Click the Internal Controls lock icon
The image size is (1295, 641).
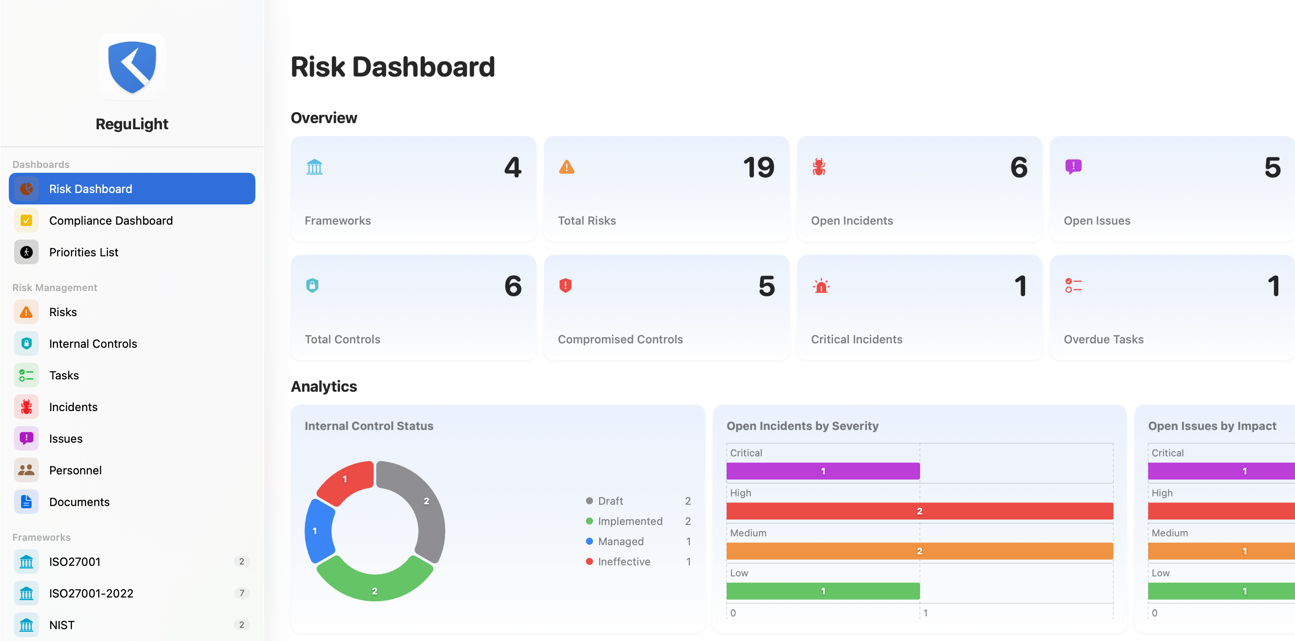click(26, 344)
